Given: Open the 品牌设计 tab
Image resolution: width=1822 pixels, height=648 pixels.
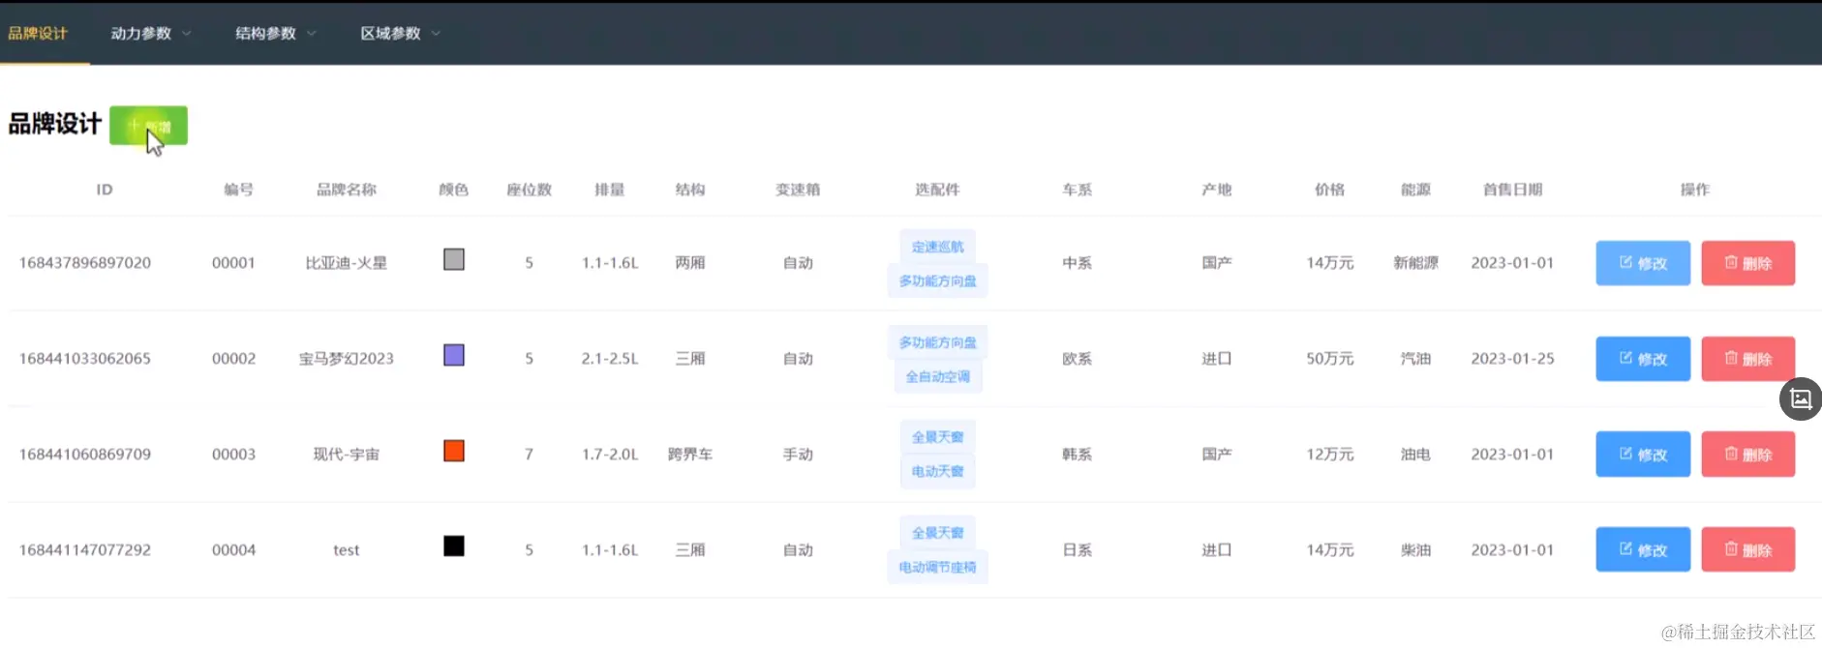Looking at the screenshot, I should (x=39, y=33).
